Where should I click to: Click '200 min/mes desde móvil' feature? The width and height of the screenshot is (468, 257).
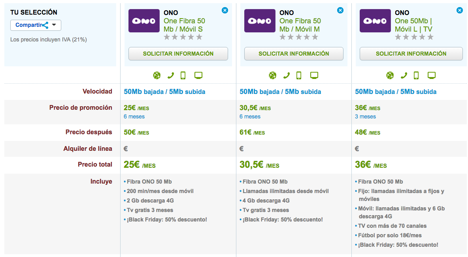coord(160,191)
